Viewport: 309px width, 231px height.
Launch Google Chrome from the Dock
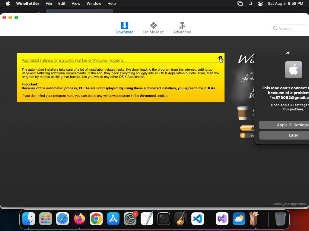(96, 218)
